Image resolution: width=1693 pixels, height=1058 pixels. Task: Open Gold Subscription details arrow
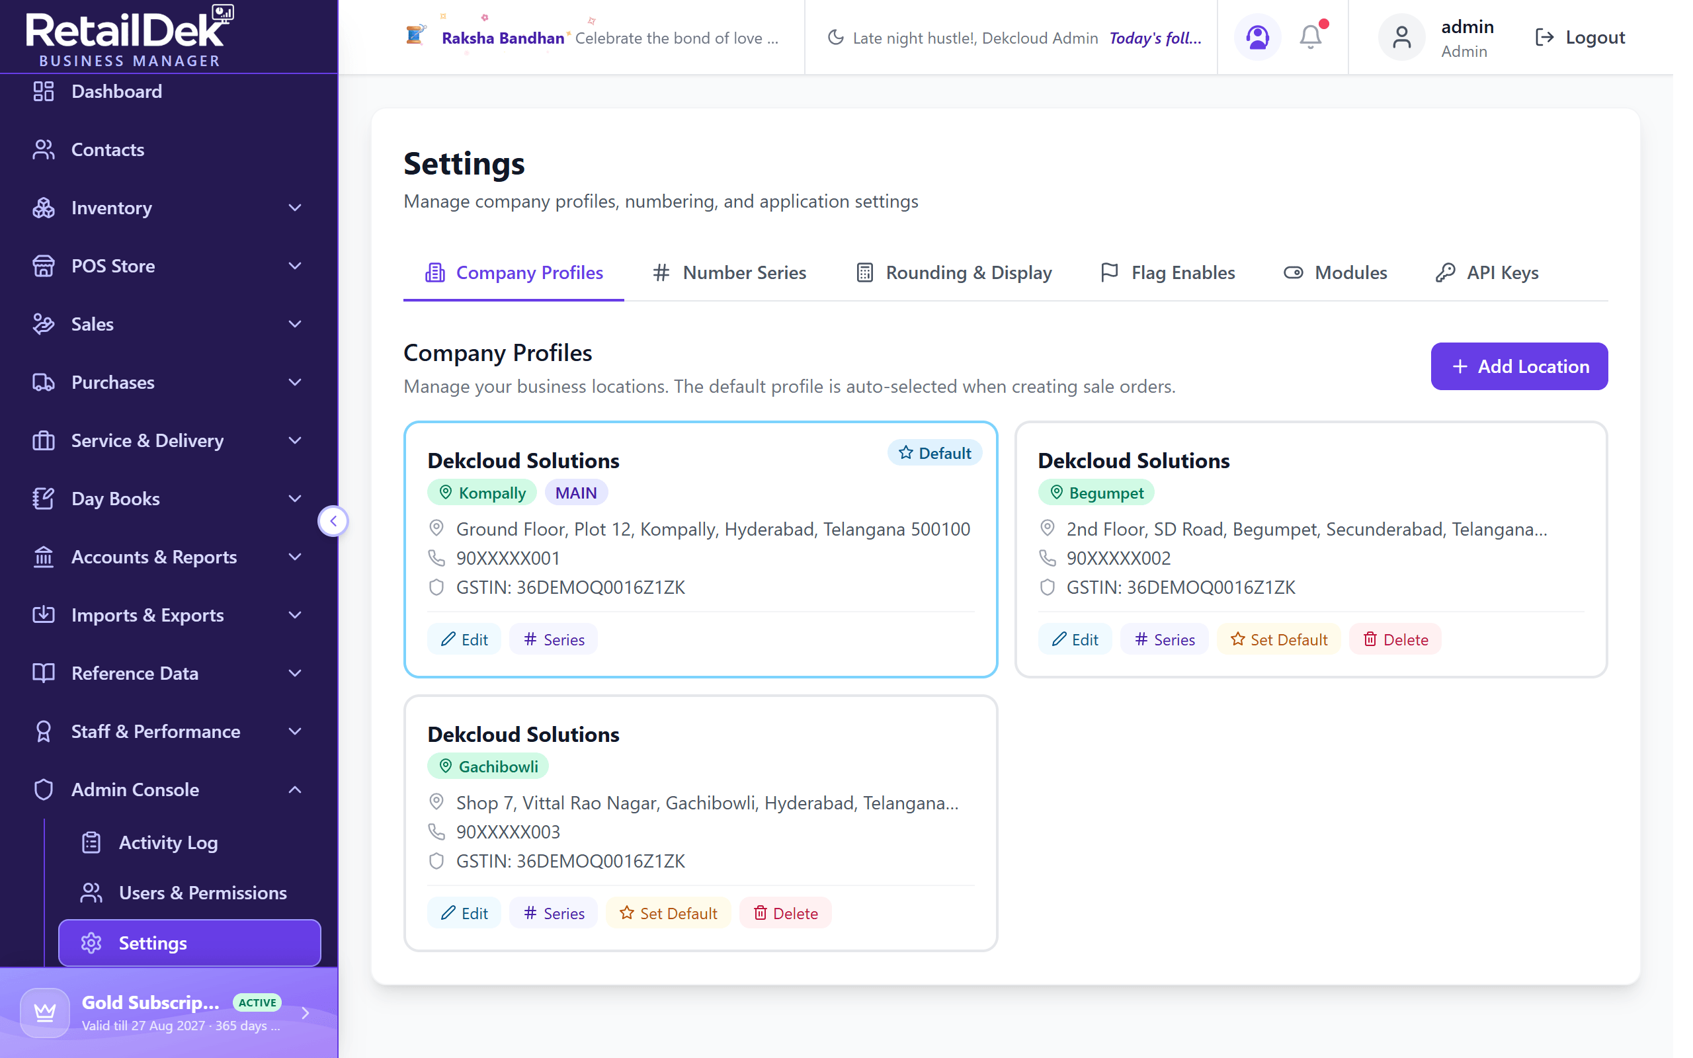305,1012
